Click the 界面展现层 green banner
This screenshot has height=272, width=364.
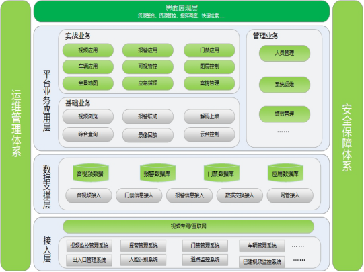click(x=182, y=11)
